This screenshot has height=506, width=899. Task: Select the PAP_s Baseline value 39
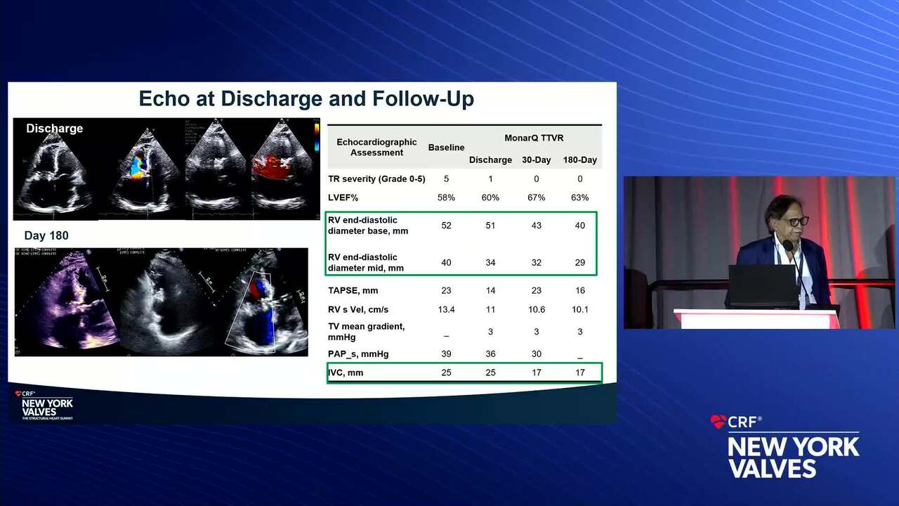pyautogui.click(x=446, y=354)
